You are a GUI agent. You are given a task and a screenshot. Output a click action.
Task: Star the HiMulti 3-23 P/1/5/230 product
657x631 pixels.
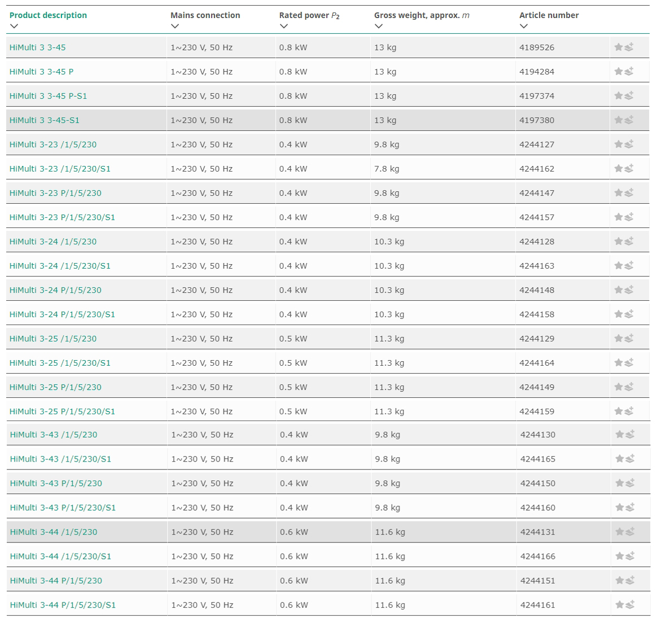pos(619,193)
